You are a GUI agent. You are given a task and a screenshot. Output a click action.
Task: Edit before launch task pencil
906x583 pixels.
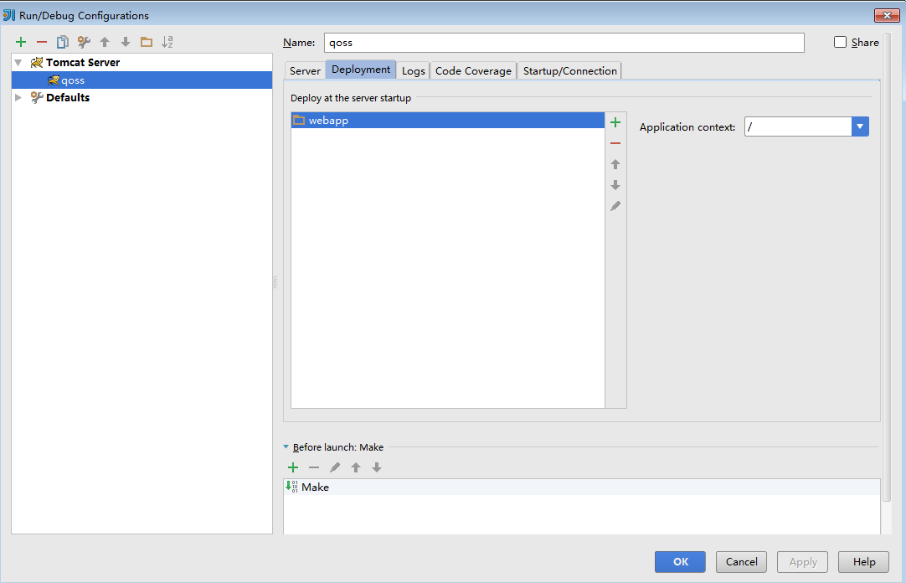coord(335,467)
